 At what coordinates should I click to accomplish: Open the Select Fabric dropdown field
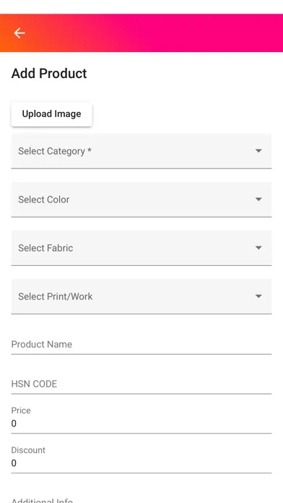(x=141, y=248)
